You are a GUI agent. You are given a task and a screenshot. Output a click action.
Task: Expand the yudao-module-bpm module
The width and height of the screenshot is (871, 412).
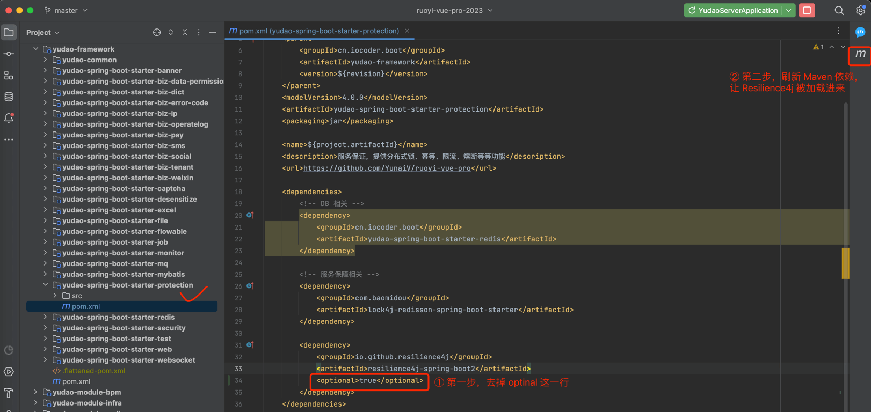point(36,392)
